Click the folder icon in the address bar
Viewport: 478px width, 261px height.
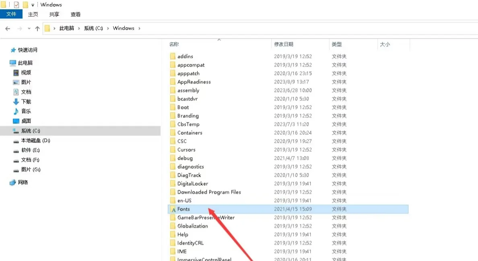coord(47,28)
